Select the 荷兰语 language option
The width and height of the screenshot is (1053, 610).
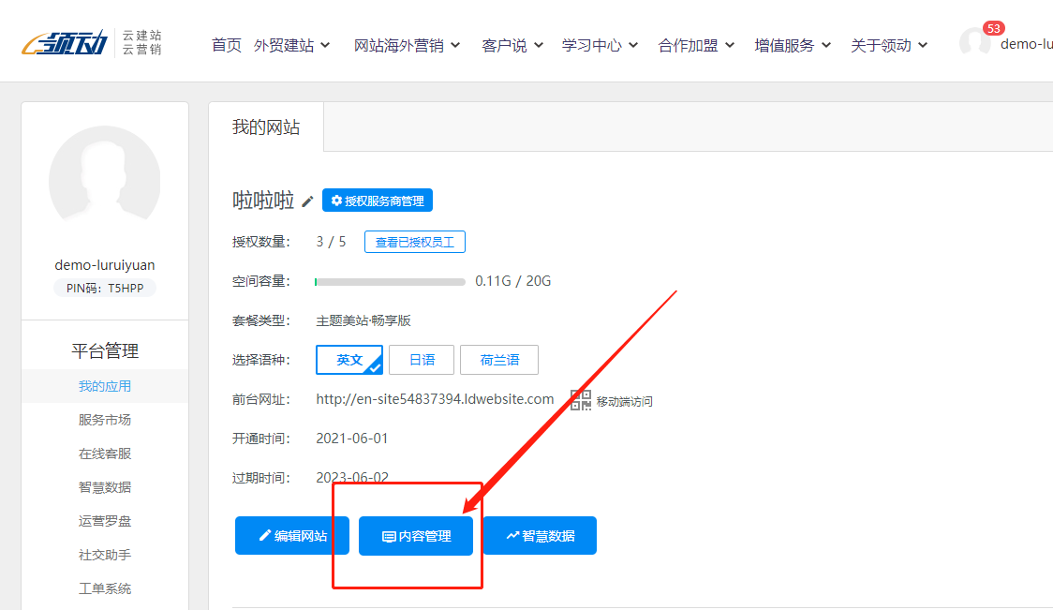[499, 360]
